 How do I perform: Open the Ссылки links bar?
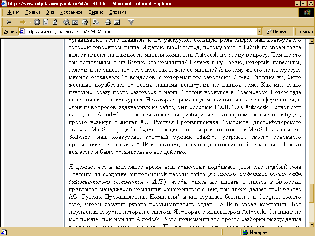(x=305, y=31)
